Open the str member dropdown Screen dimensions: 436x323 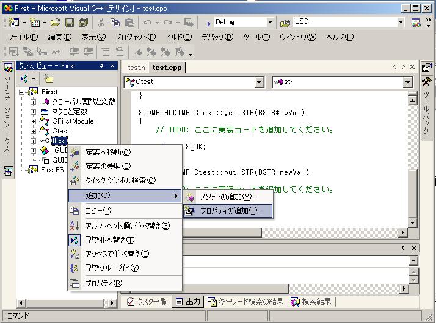[x=408, y=82]
